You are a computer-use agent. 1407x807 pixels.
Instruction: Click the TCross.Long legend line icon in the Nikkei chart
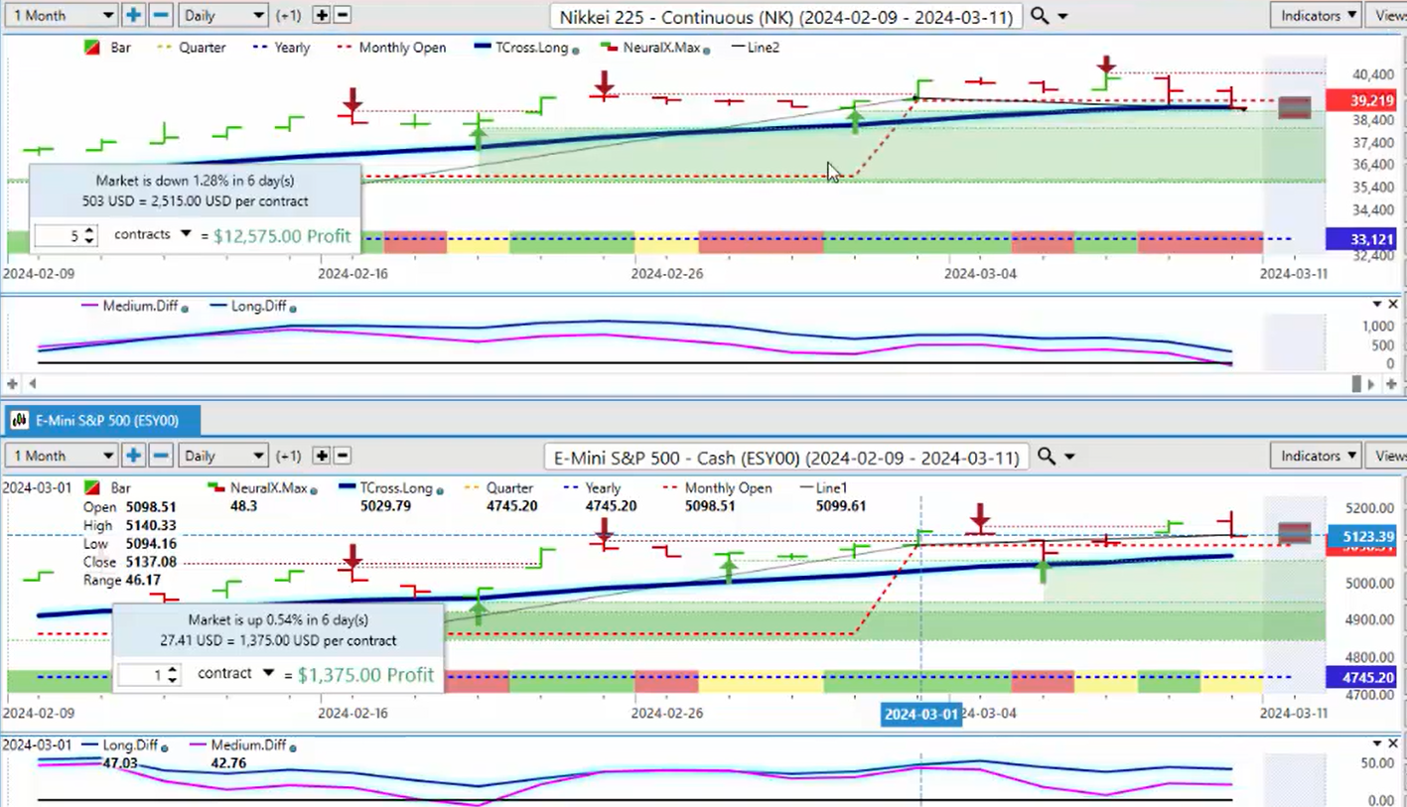pos(483,47)
